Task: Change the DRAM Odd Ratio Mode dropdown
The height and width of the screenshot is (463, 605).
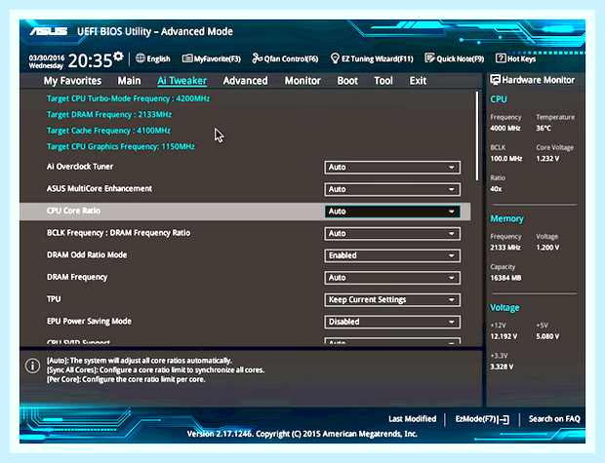Action: pos(392,255)
